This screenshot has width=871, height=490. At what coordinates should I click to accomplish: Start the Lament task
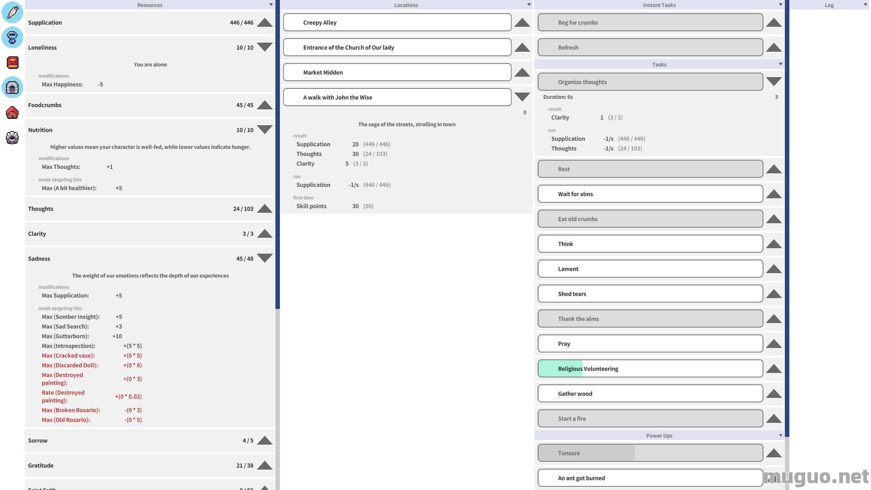coord(651,269)
